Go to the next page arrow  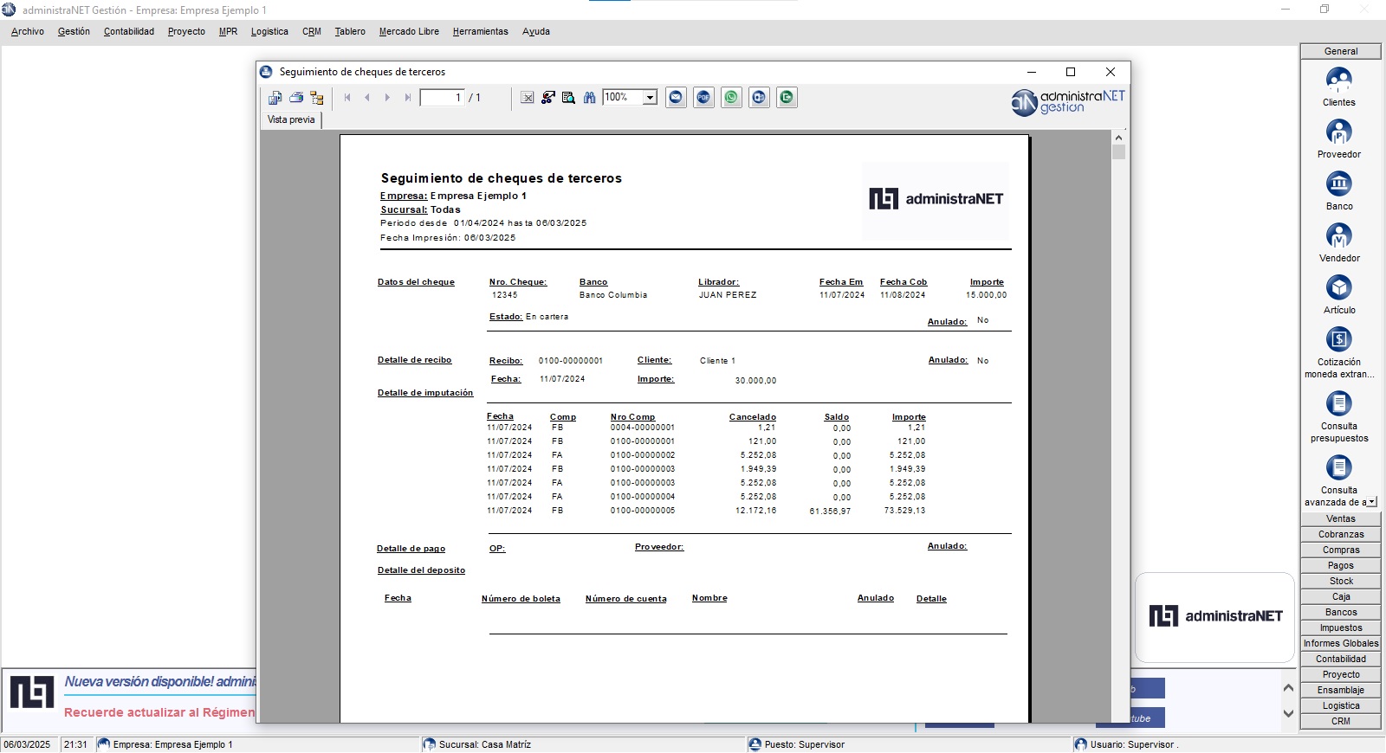387,98
